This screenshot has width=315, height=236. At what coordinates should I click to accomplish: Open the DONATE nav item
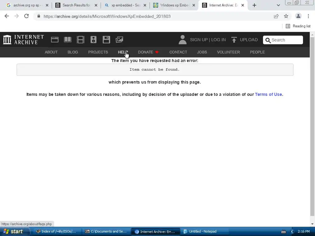[x=148, y=52]
